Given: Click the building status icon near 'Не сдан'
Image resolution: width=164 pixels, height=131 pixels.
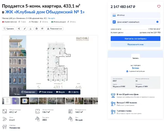Looking at the screenshot, I should tap(70, 119).
